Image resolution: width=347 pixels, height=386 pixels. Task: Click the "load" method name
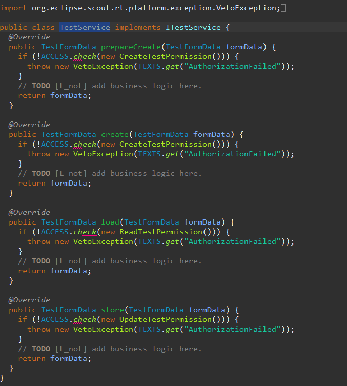[110, 222]
